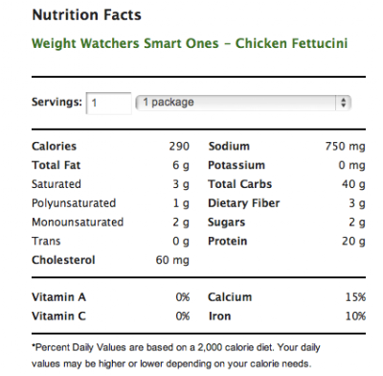Open the Weight Watchers Chicken Fettucini link

click(x=190, y=43)
